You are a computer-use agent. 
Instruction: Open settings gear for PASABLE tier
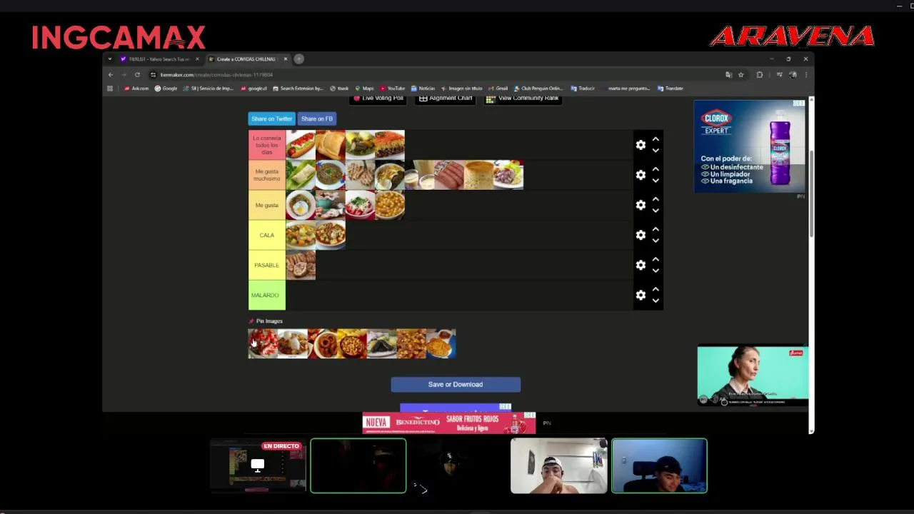tap(641, 265)
